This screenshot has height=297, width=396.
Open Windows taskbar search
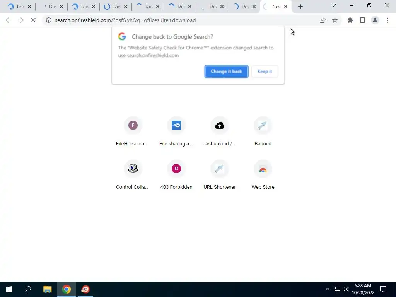pos(28,289)
